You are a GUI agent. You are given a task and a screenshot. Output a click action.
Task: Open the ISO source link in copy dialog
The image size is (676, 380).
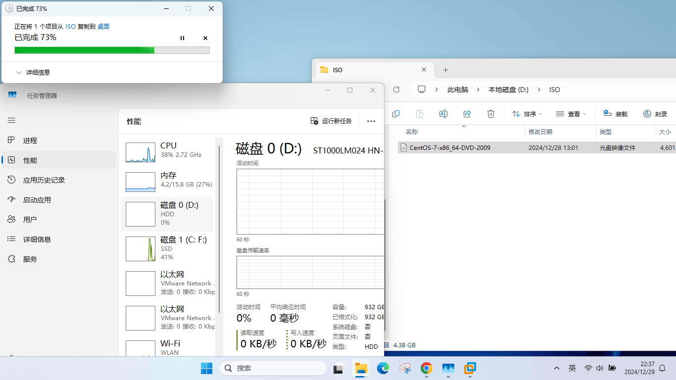click(x=71, y=27)
